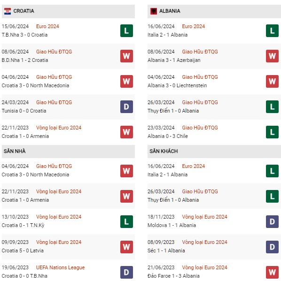Click L badge for T.B.Nha 3-0 Croatia
Viewport: 281px width, 281px height.
point(126,31)
